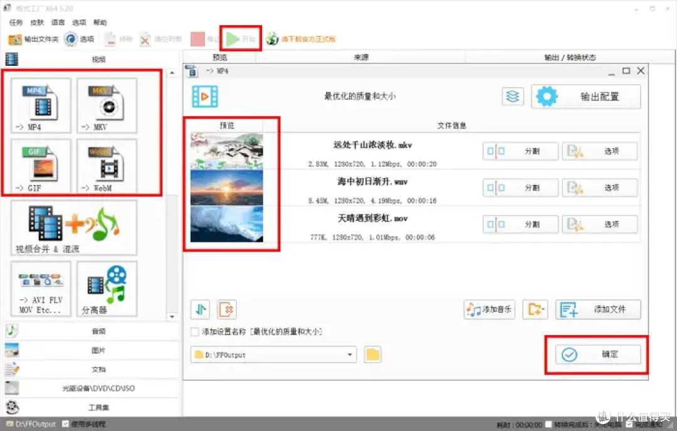677x431 pixels.
Task: Select the -> MP4 conversion tile
Action: click(x=41, y=105)
